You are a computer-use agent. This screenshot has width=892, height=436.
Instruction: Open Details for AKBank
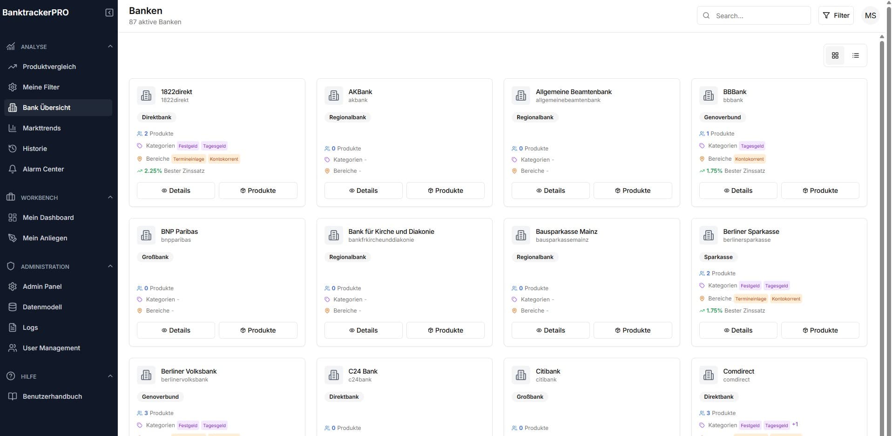pos(364,191)
